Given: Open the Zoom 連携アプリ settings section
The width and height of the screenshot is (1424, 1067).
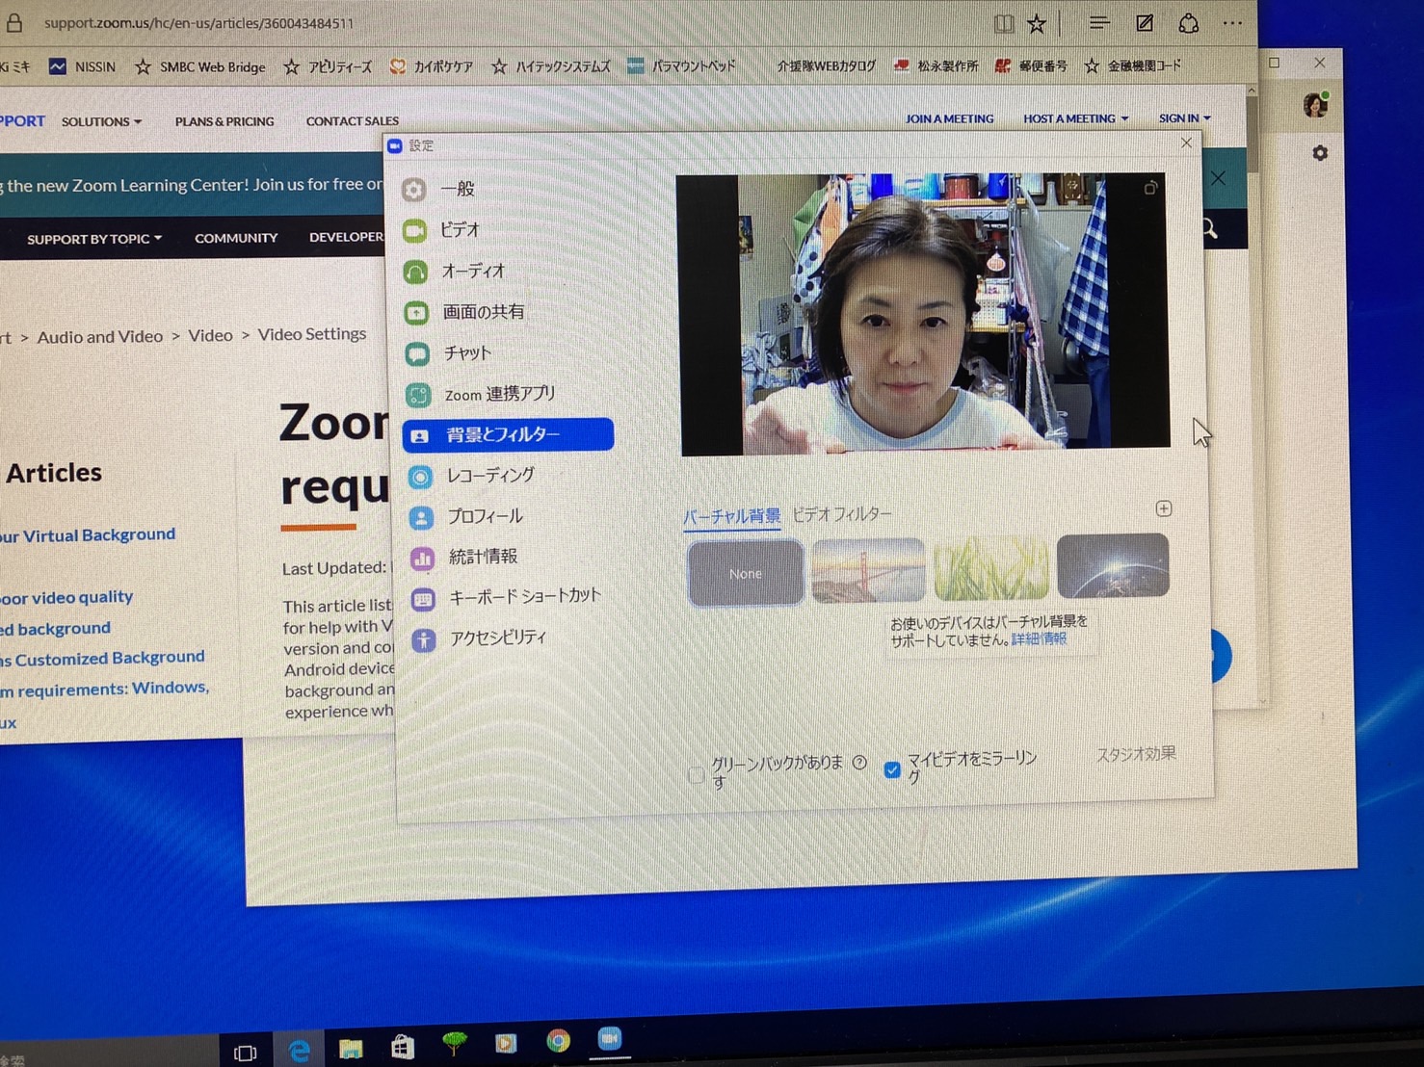Looking at the screenshot, I should point(501,394).
